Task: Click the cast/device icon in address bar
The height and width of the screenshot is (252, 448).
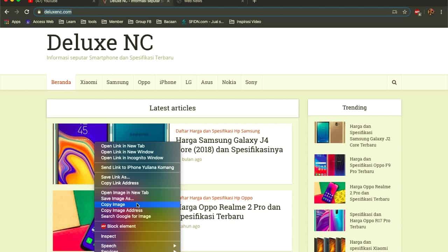Action: tap(395, 12)
